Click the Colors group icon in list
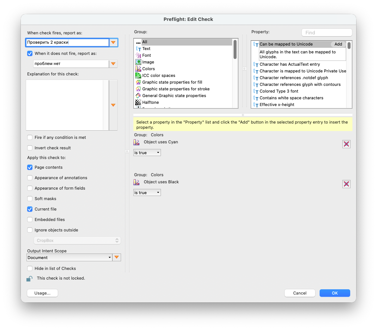The image size is (377, 330). tap(138, 69)
